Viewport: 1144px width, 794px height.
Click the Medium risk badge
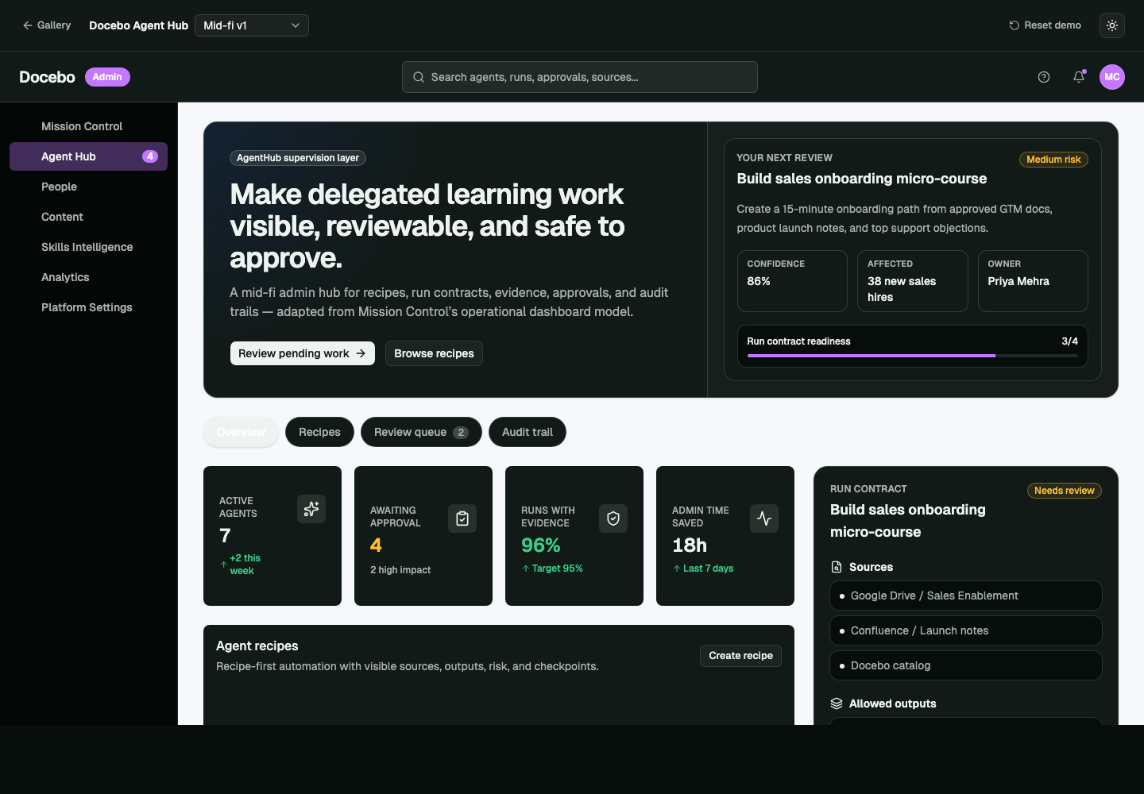pos(1053,160)
